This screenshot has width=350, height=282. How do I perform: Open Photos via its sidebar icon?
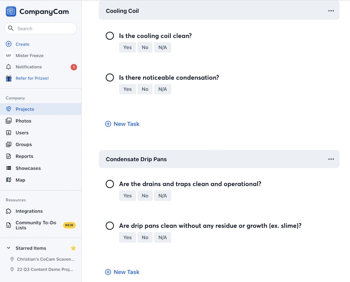(9, 121)
